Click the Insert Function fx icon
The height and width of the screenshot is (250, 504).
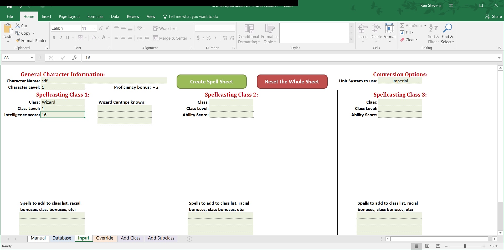click(x=75, y=58)
